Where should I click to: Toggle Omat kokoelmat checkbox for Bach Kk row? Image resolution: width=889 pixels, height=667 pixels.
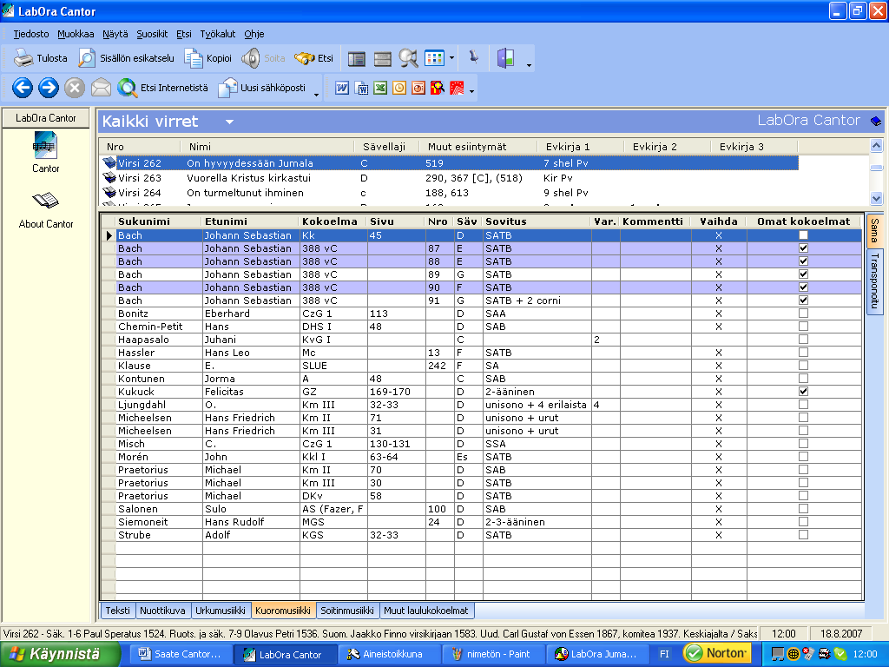(x=803, y=234)
